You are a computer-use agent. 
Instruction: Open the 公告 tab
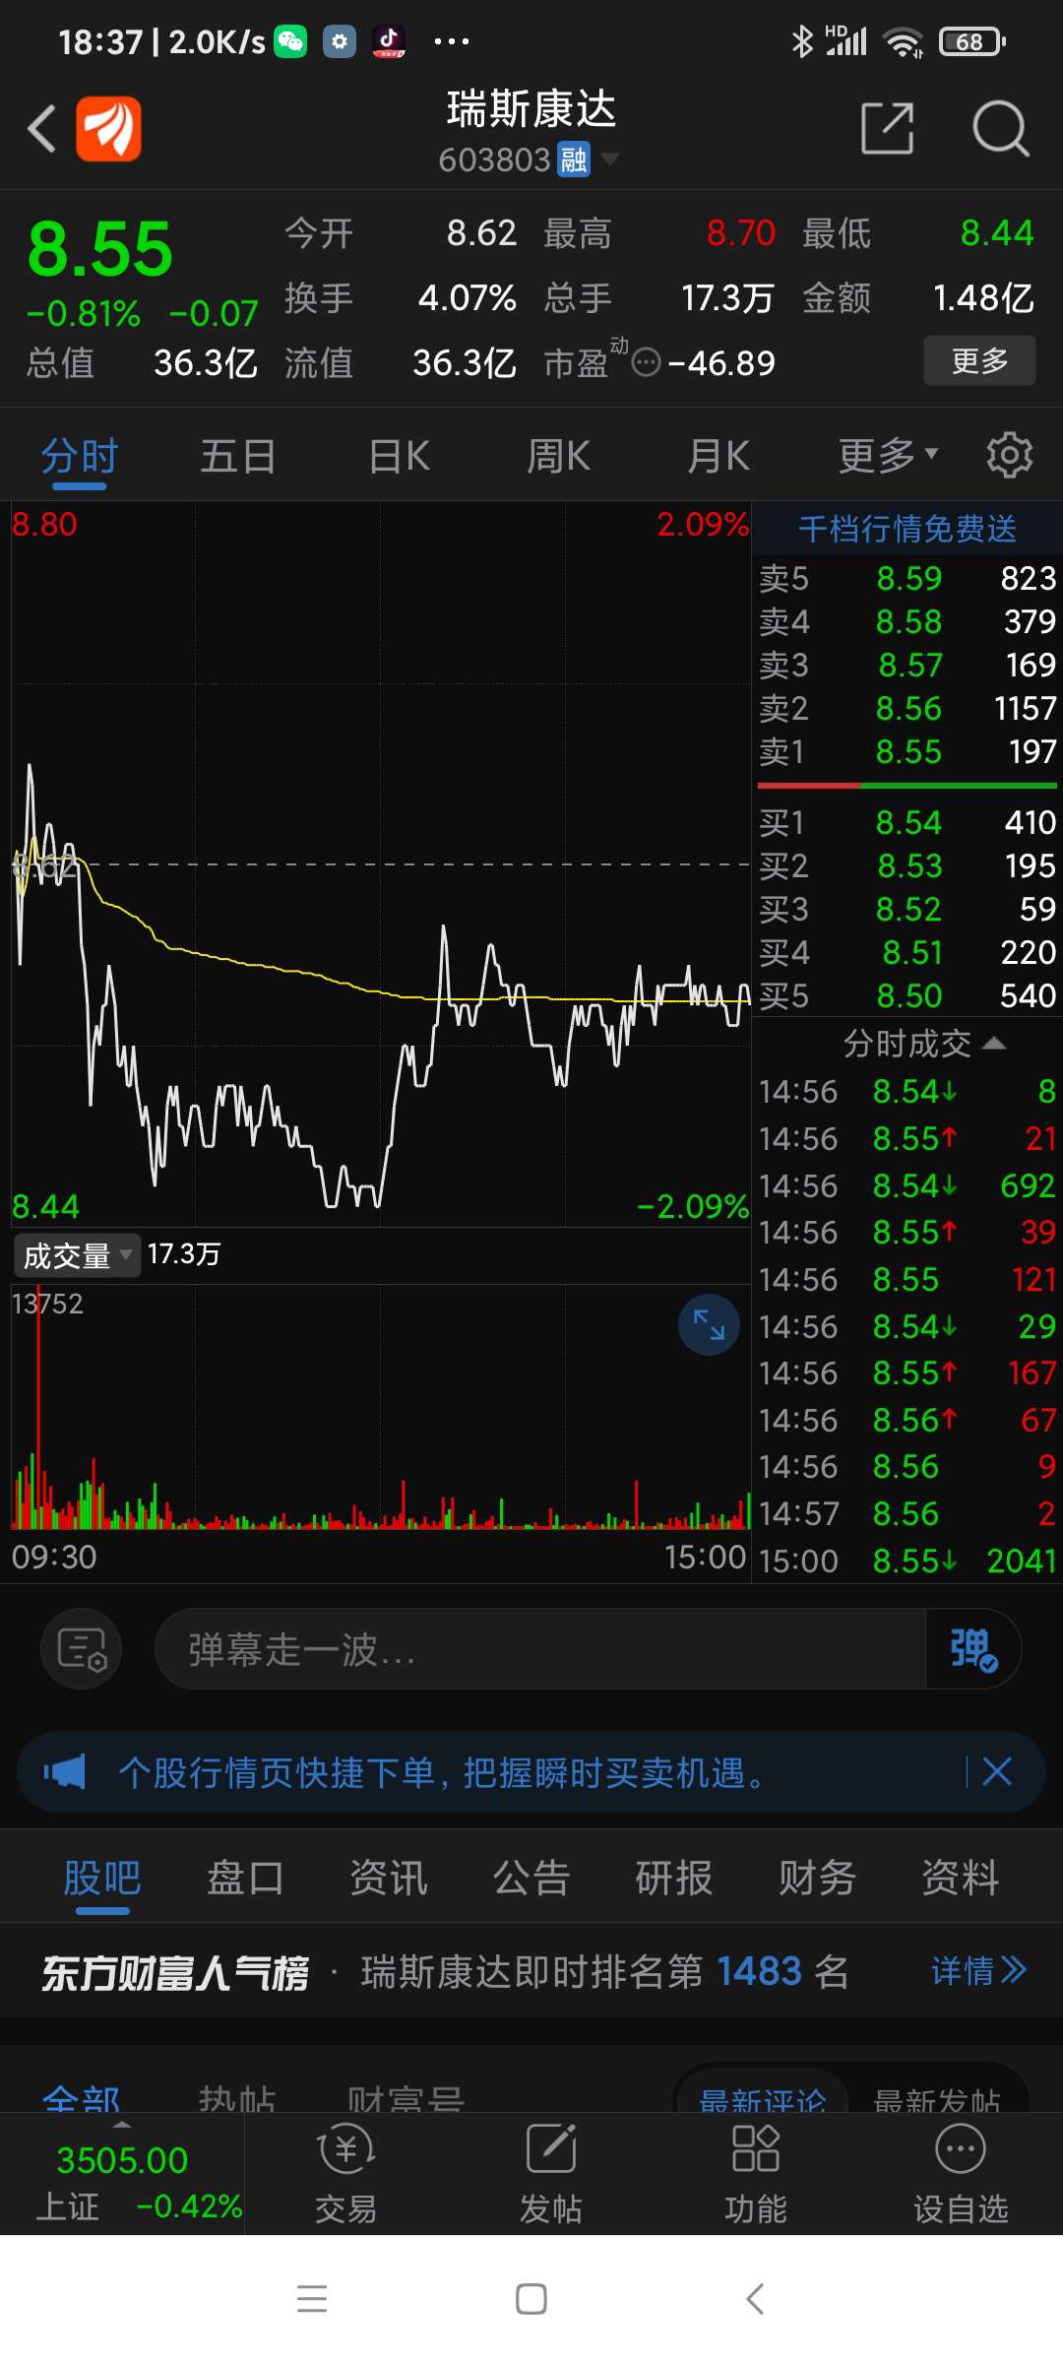[531, 1877]
